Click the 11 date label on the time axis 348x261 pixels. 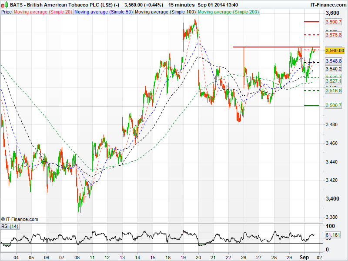(92, 258)
